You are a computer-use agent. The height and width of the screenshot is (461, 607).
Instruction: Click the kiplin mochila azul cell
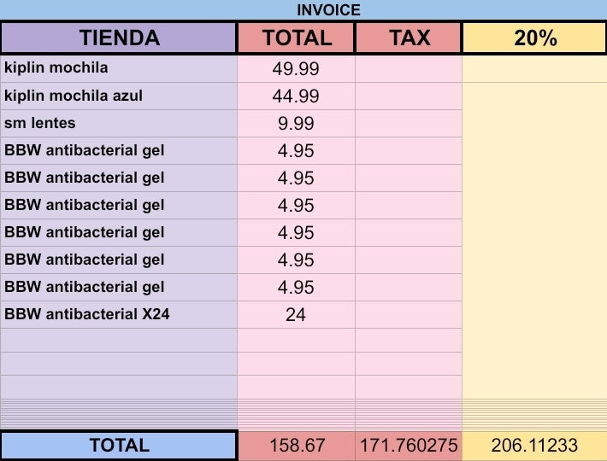[x=119, y=96]
